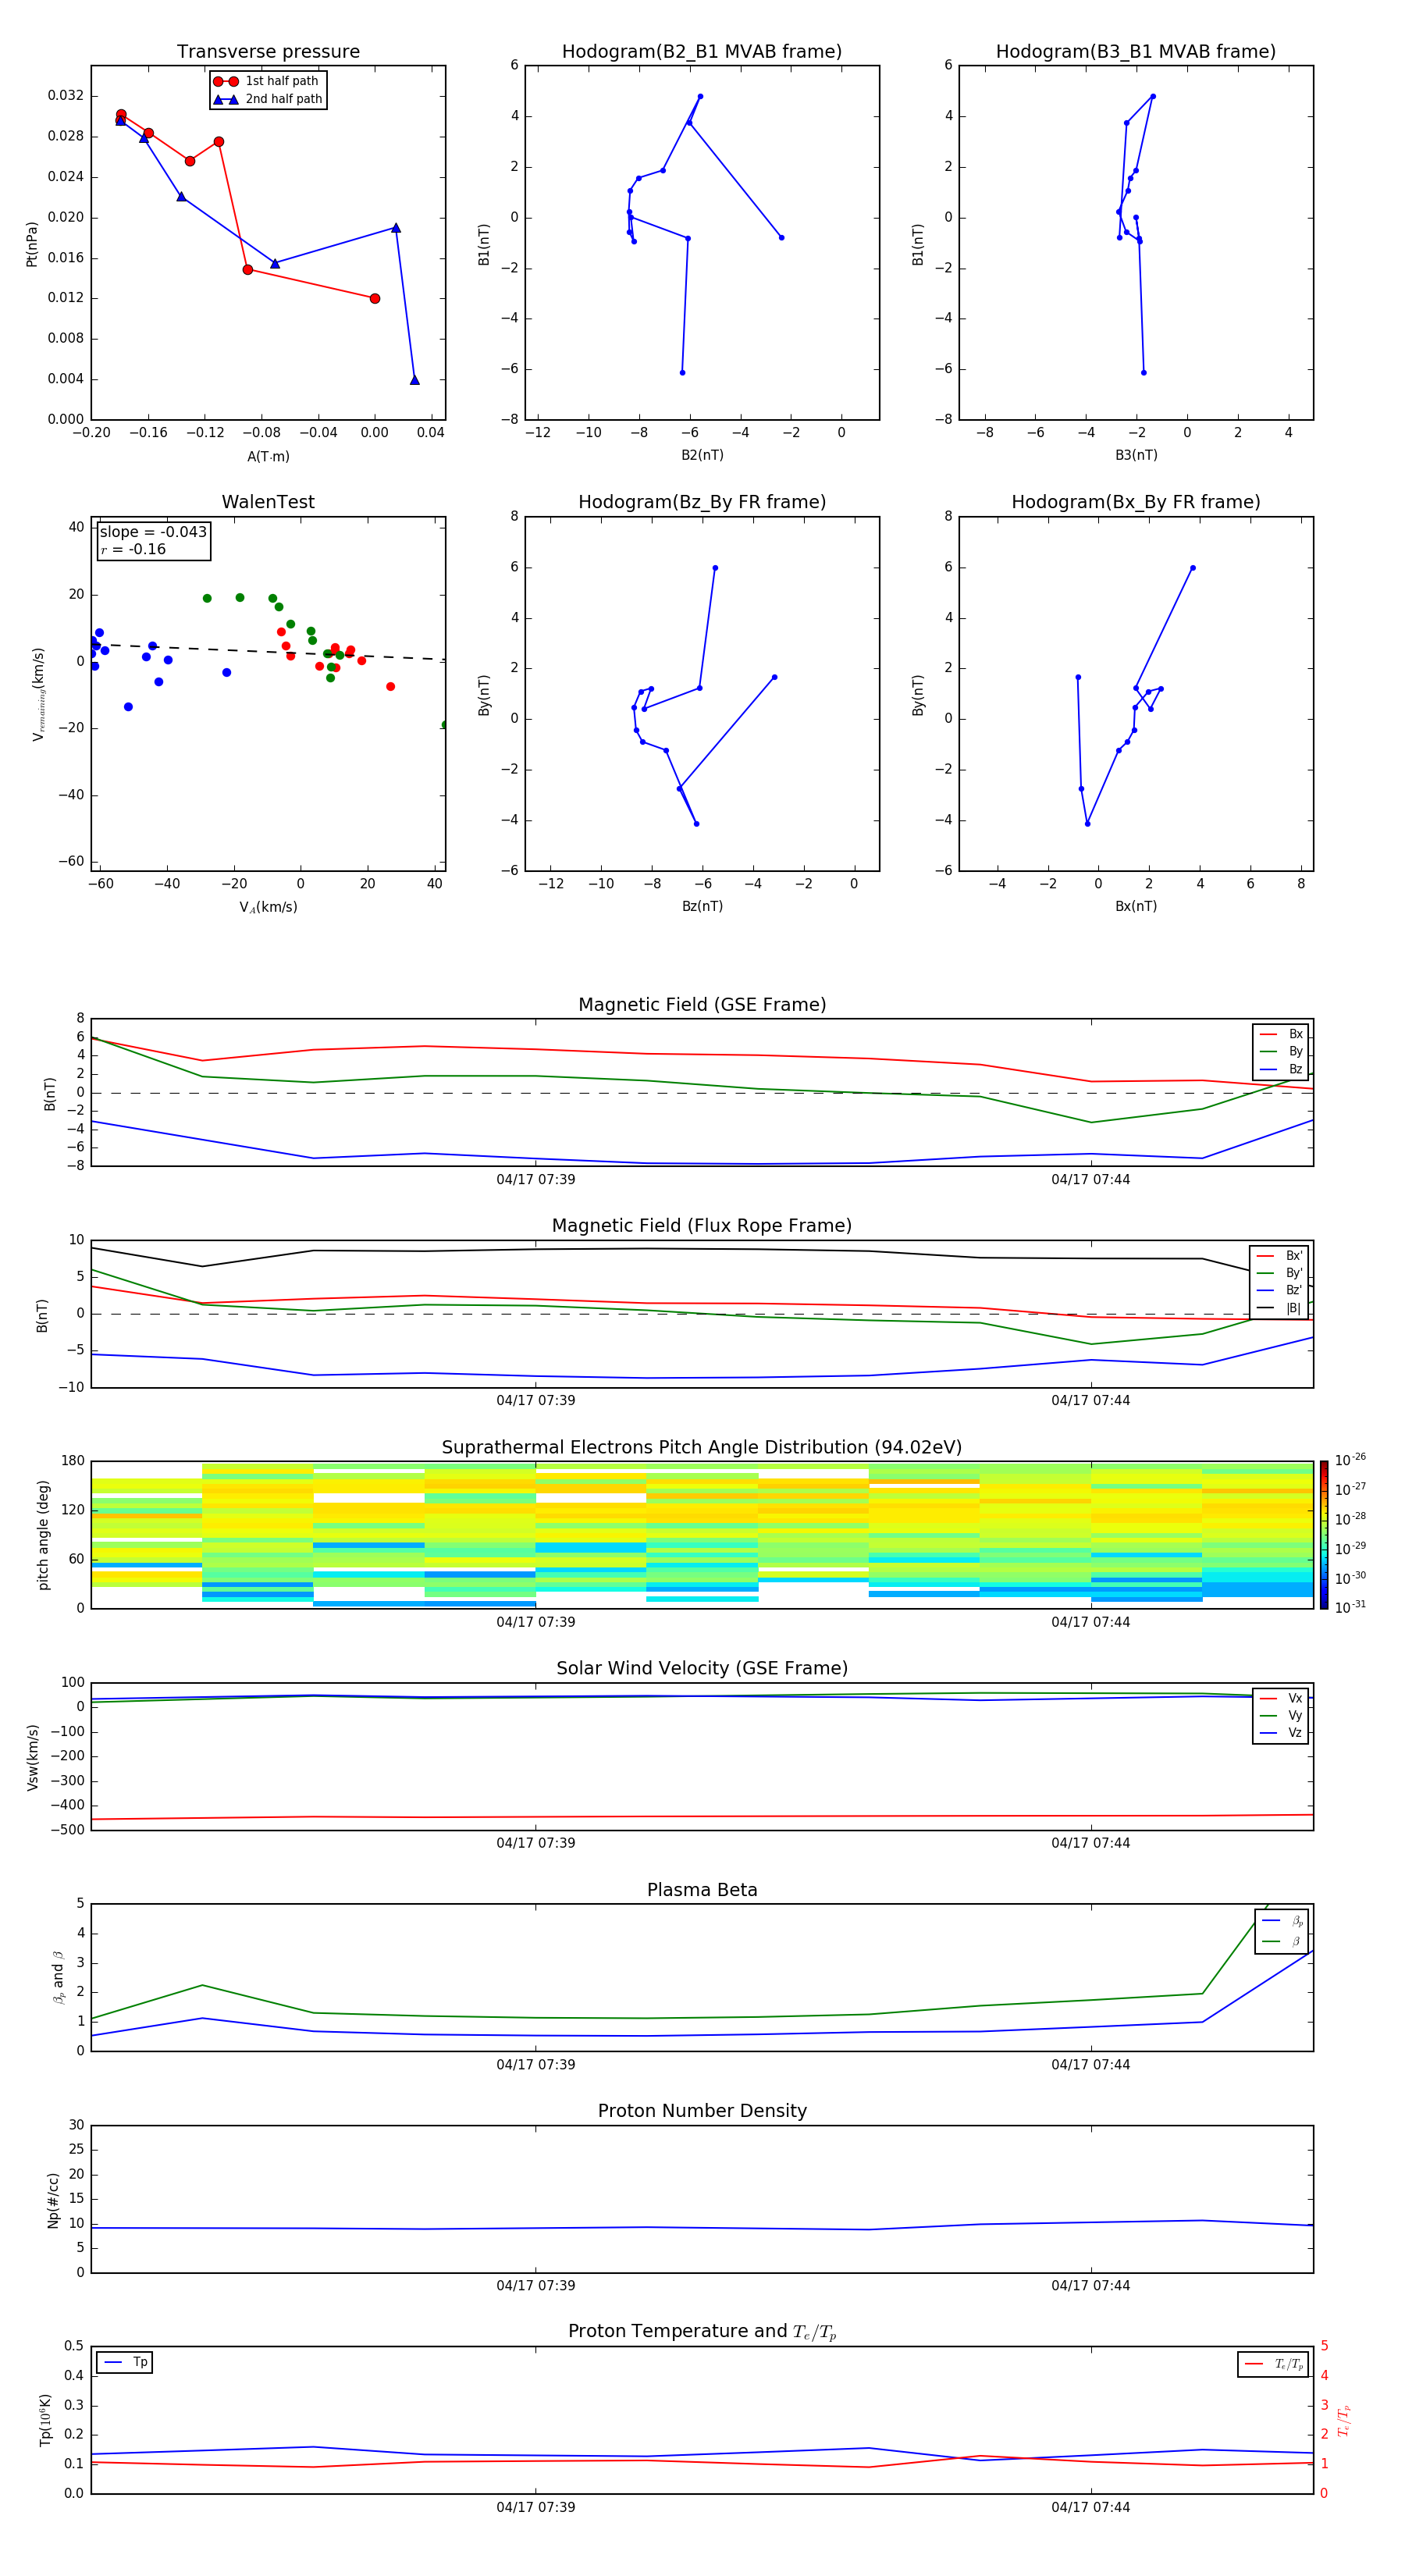Click the 'Proton Temperature and Te/Tp' title

[702, 2332]
